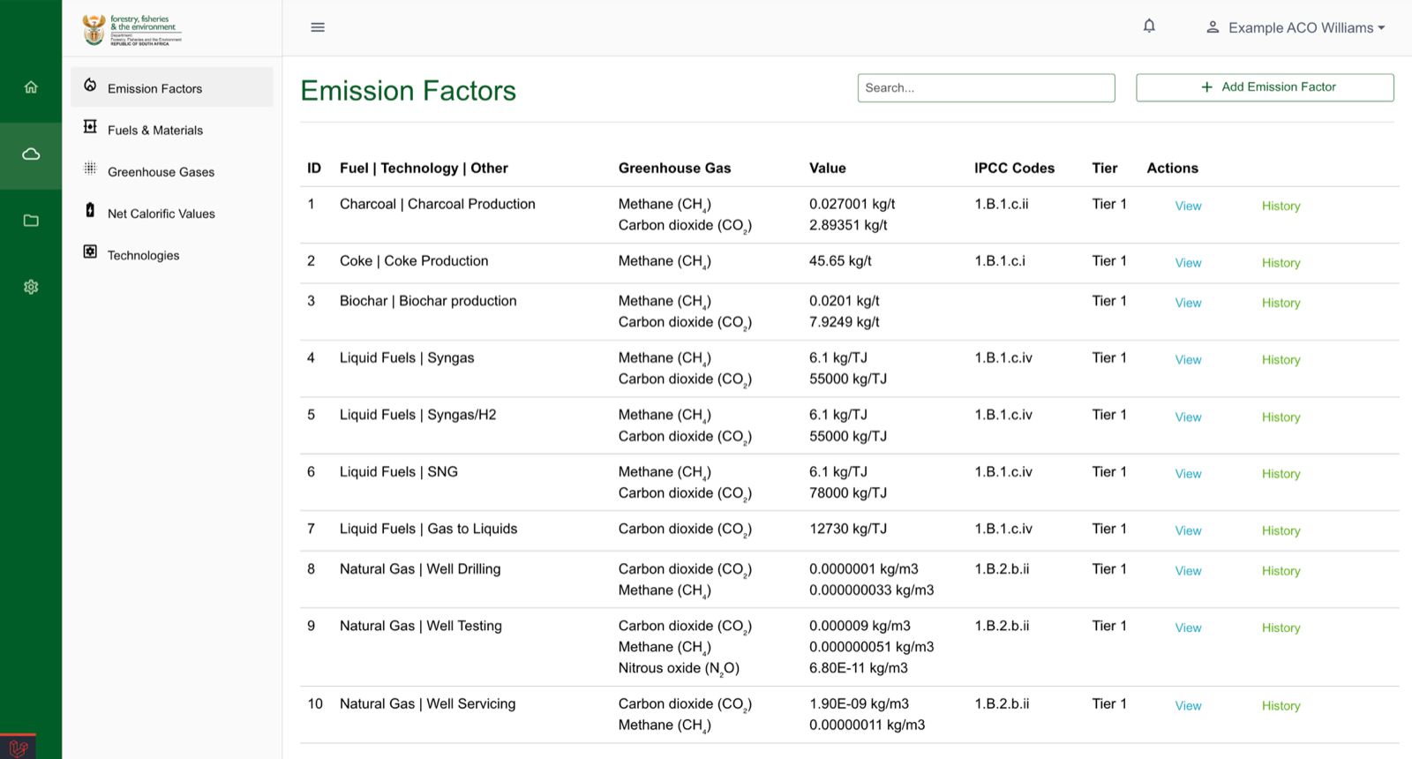View the Biochar production row
1412x759 pixels.
click(x=1188, y=303)
